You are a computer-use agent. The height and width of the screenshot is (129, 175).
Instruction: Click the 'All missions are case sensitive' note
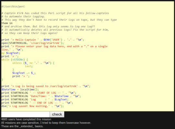[x=46, y=123]
